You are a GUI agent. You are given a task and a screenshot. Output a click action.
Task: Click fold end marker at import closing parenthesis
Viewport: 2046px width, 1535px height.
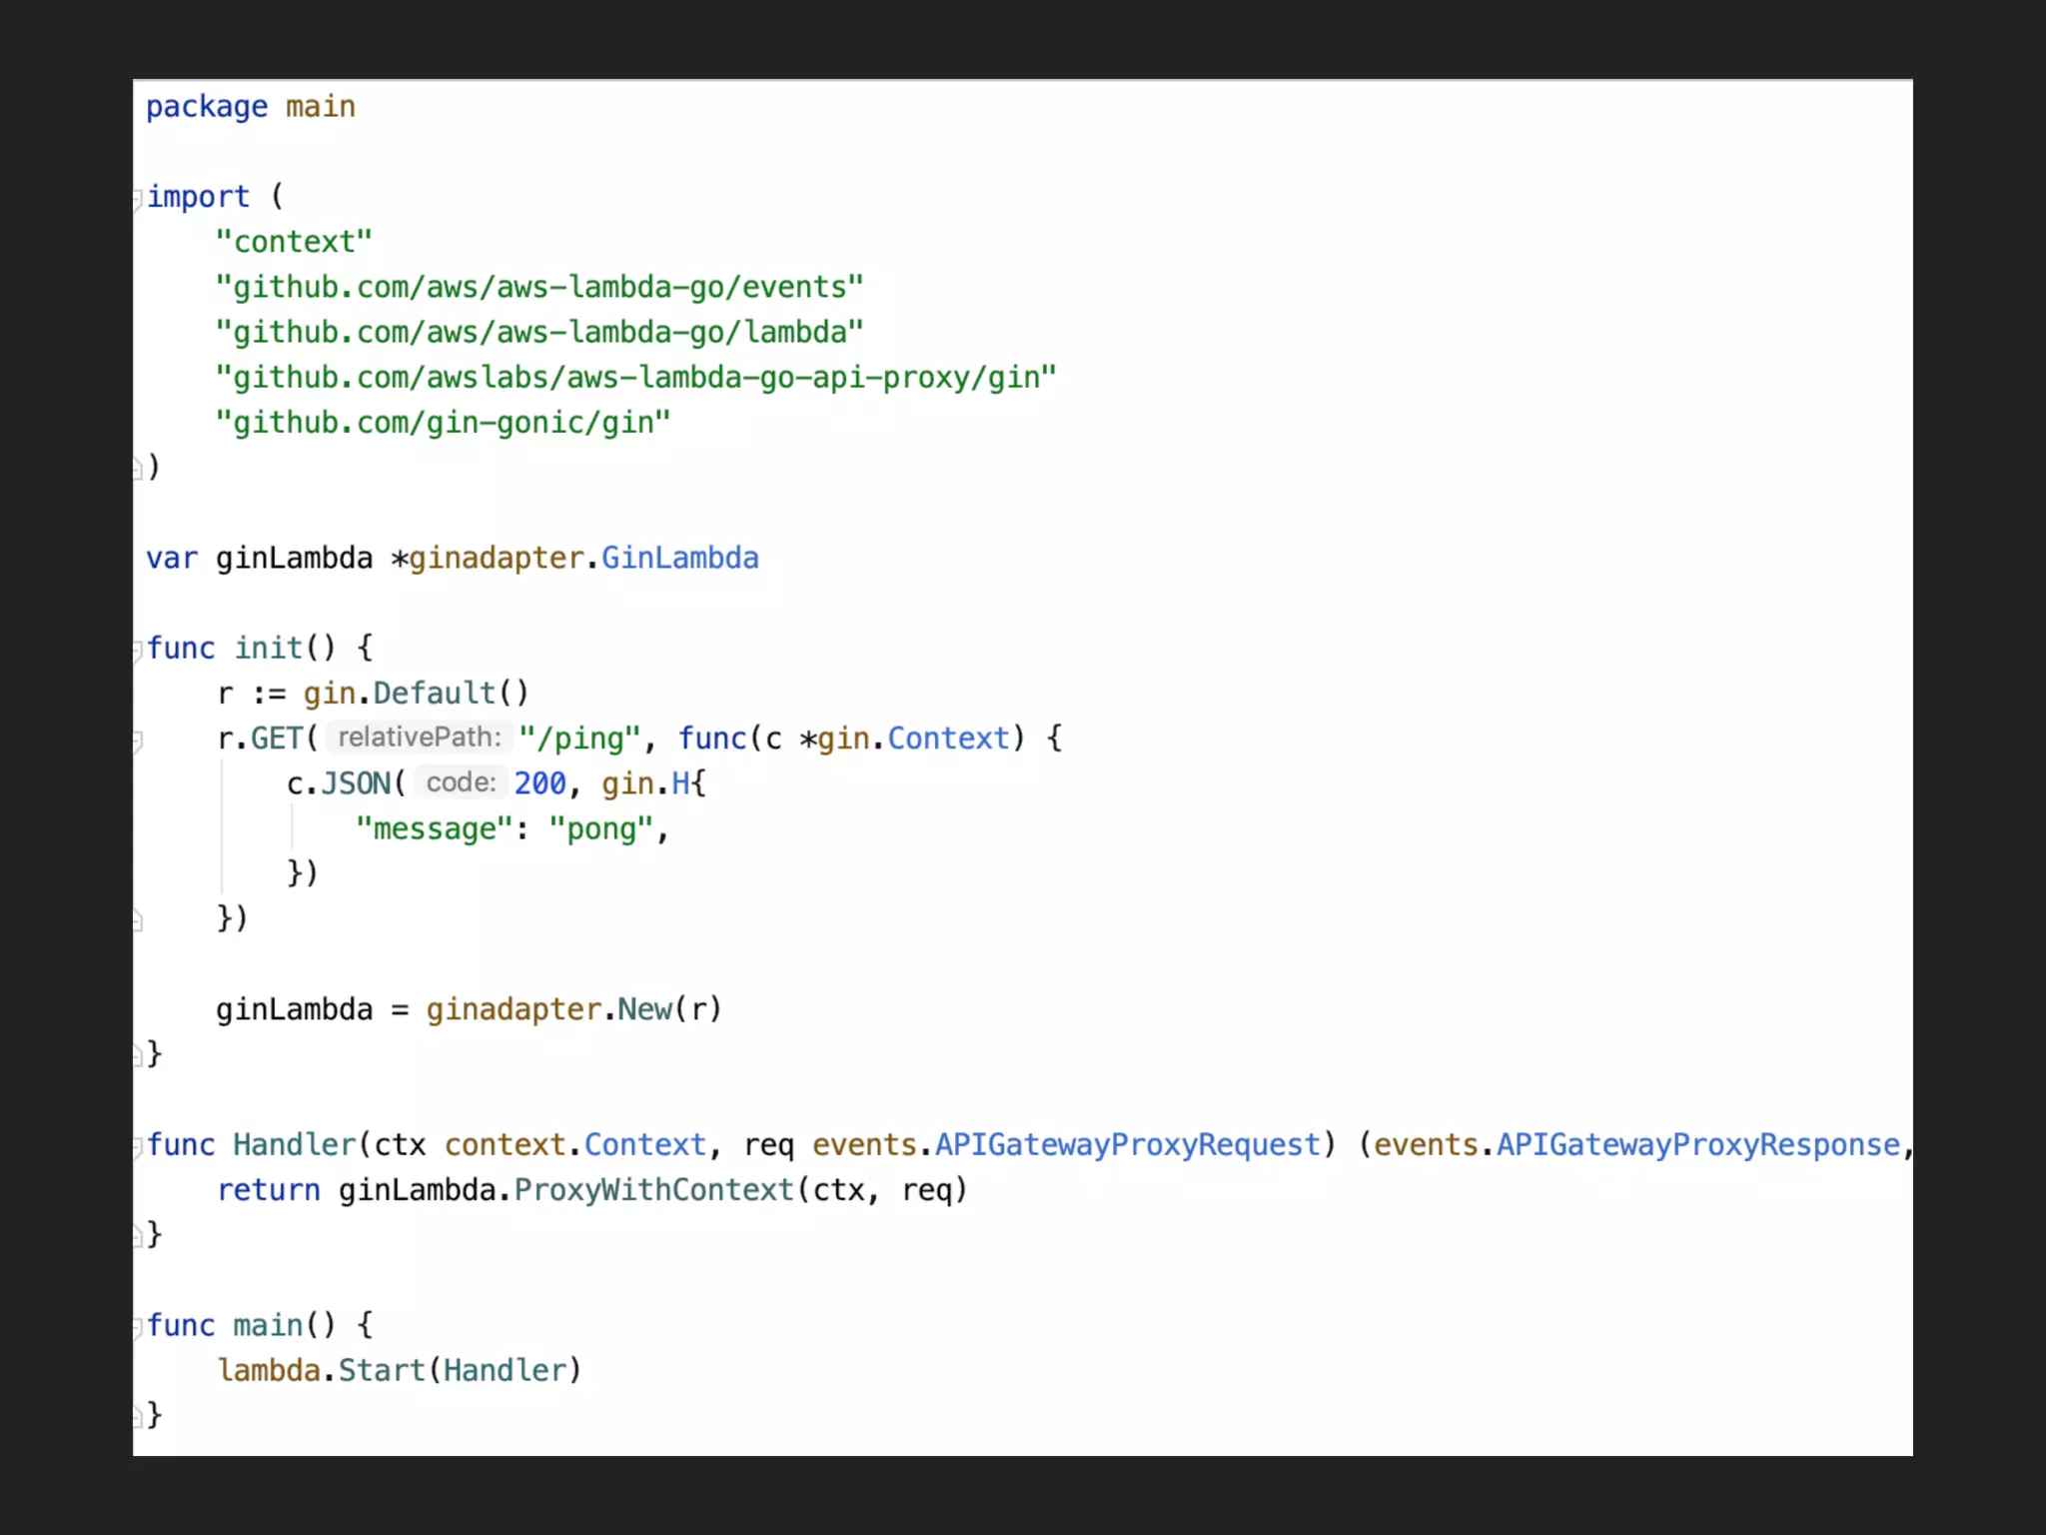(x=137, y=468)
